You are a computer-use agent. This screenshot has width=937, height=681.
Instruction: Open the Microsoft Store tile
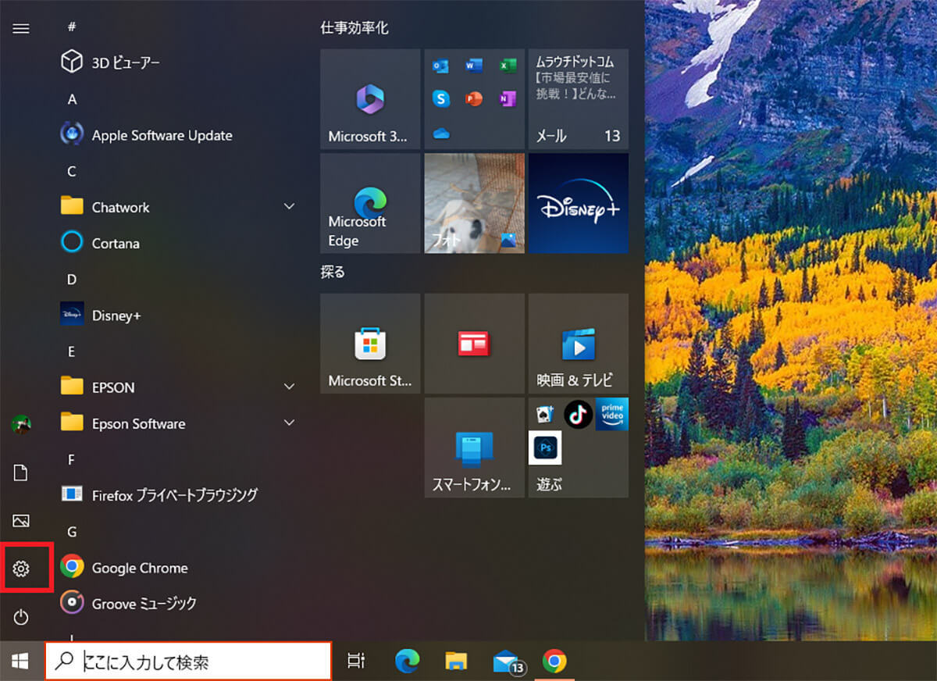tap(370, 344)
